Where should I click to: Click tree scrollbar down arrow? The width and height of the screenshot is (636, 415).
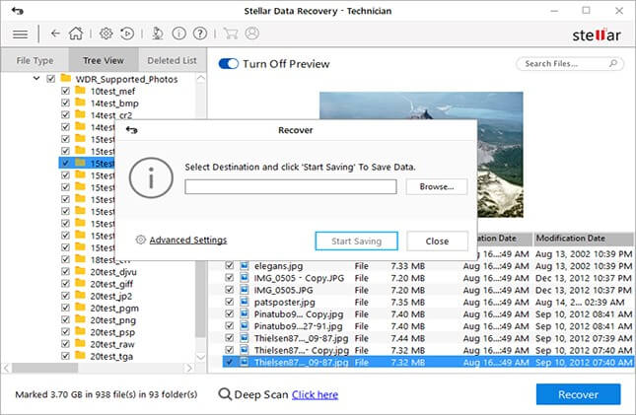tap(201, 357)
